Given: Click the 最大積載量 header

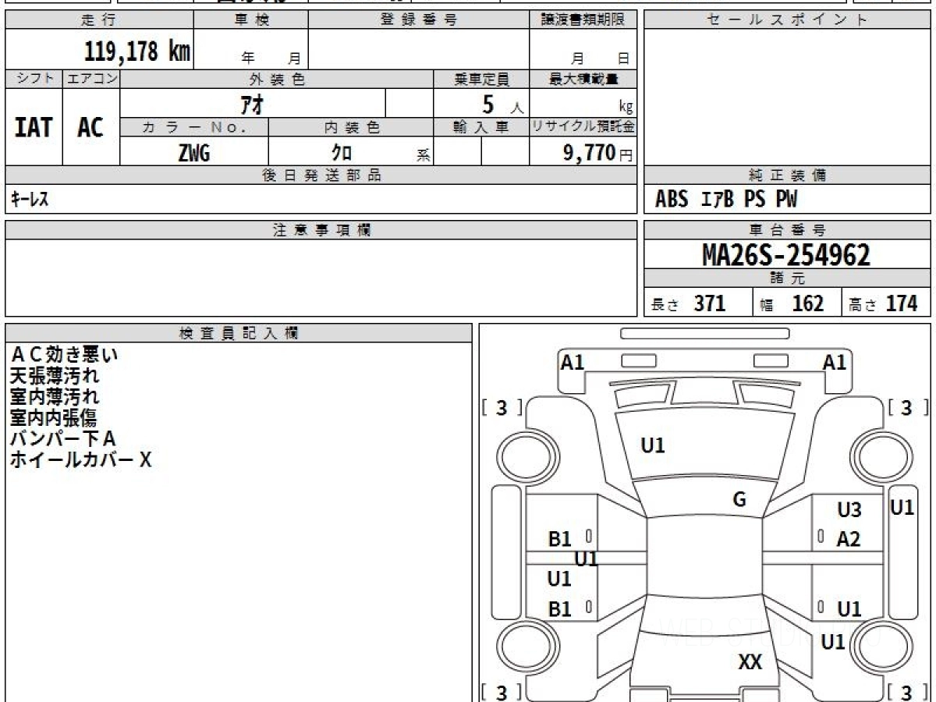Looking at the screenshot, I should [x=583, y=79].
